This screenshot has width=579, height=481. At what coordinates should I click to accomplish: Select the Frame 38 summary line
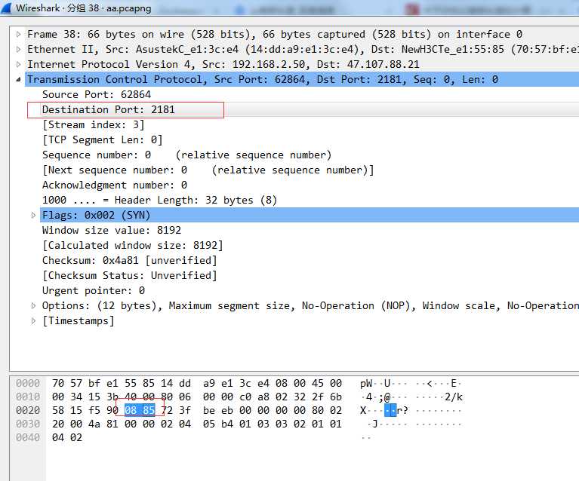click(275, 35)
